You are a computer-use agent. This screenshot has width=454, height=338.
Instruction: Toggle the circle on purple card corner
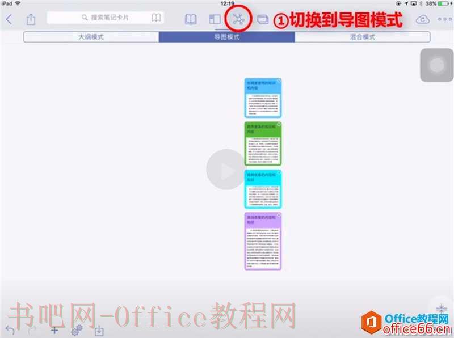pos(279,216)
